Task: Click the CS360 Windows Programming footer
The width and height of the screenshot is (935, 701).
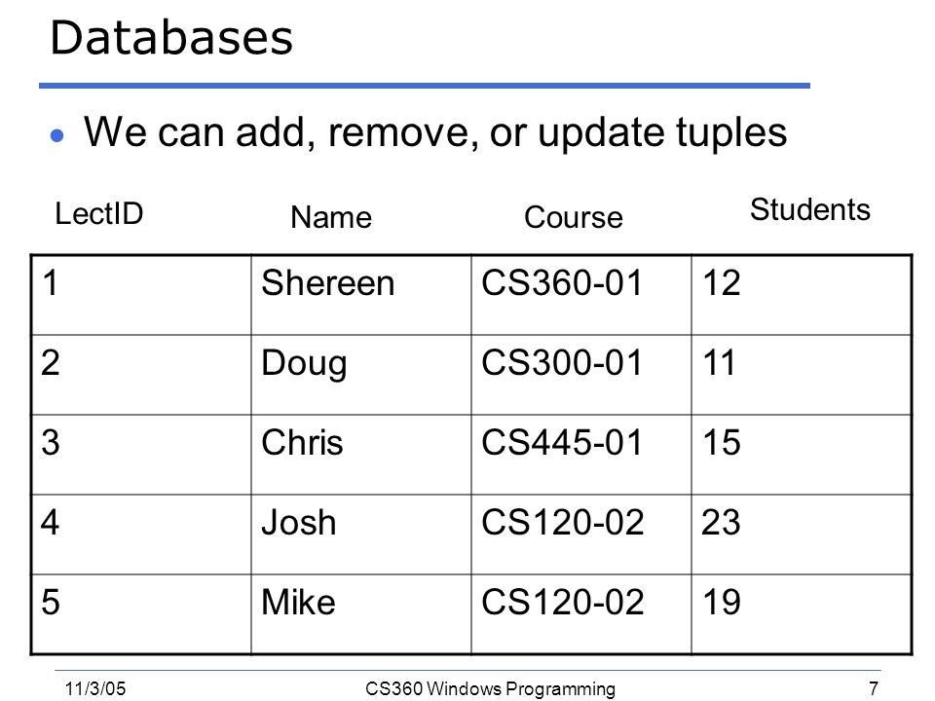Action: coord(490,689)
